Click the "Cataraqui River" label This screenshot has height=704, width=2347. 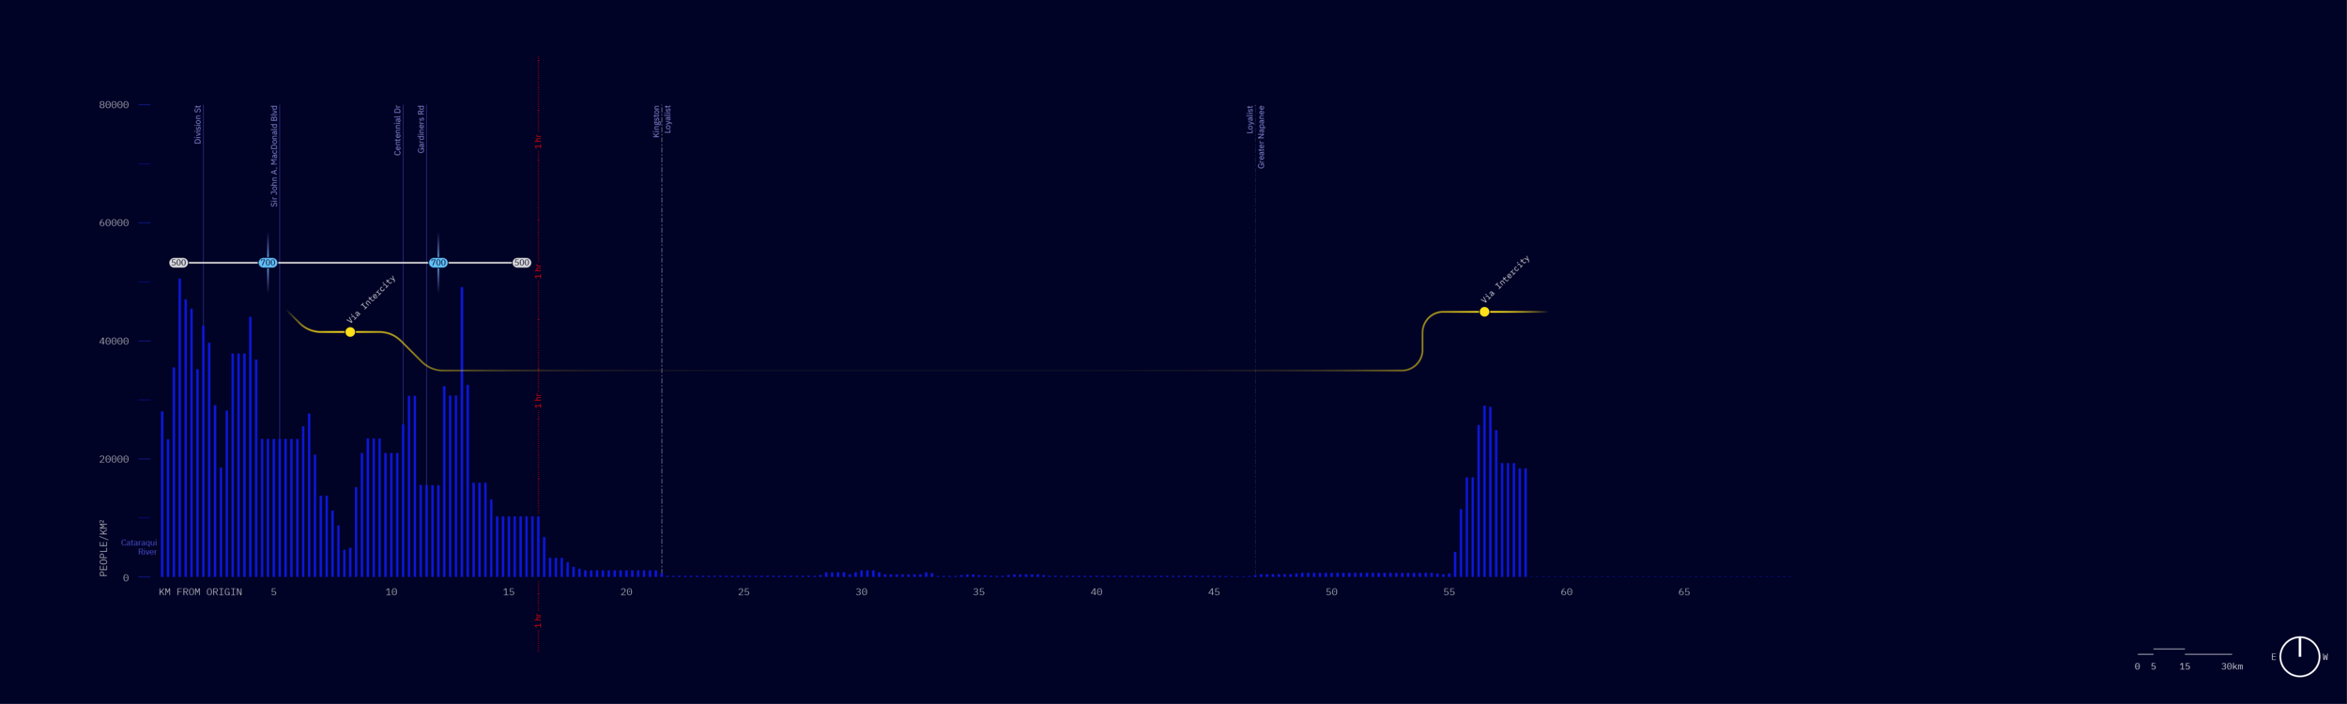click(x=139, y=547)
